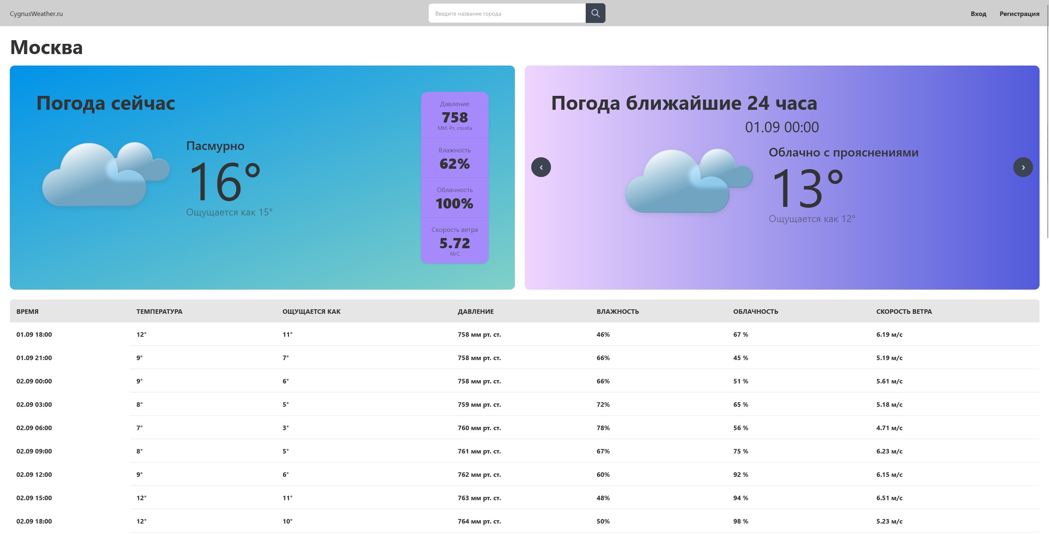Image resolution: width=1049 pixels, height=535 pixels.
Task: Select the 02.09 06:00 forecast row
Action: click(524, 428)
